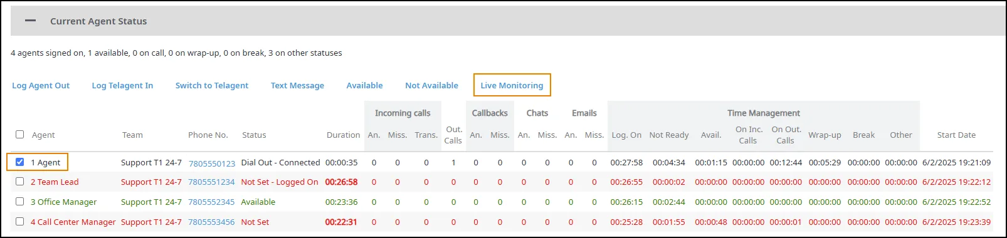Click the On Inc. Calls column header
1007x238 pixels.
tap(749, 135)
